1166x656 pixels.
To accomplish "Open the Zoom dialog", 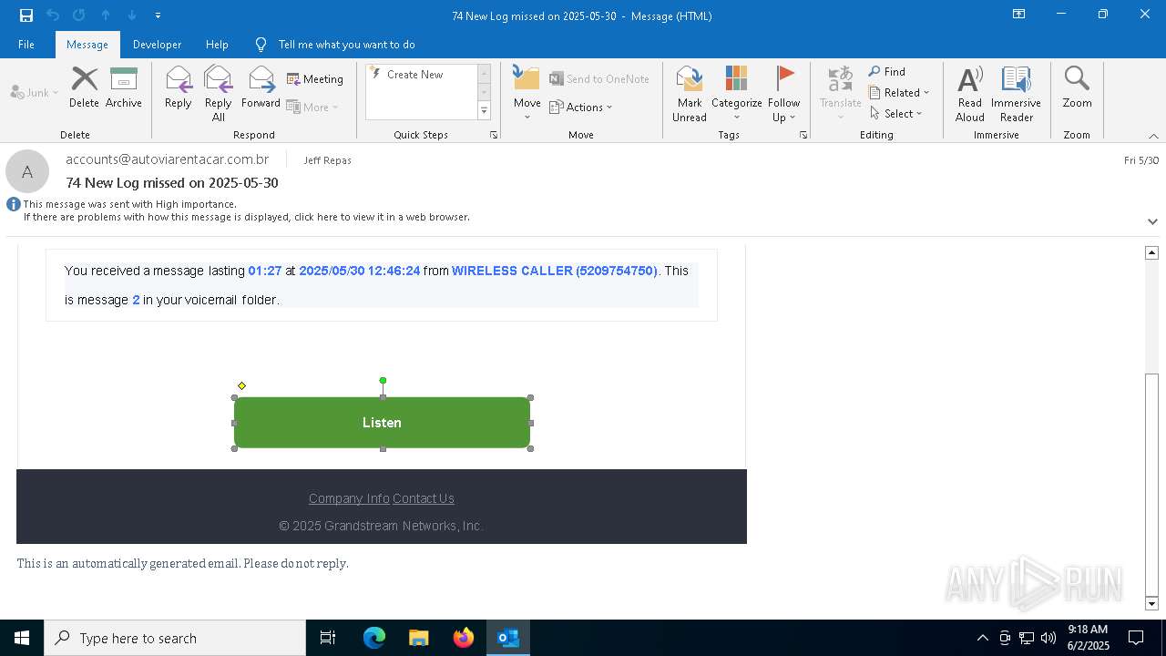I will tap(1077, 87).
